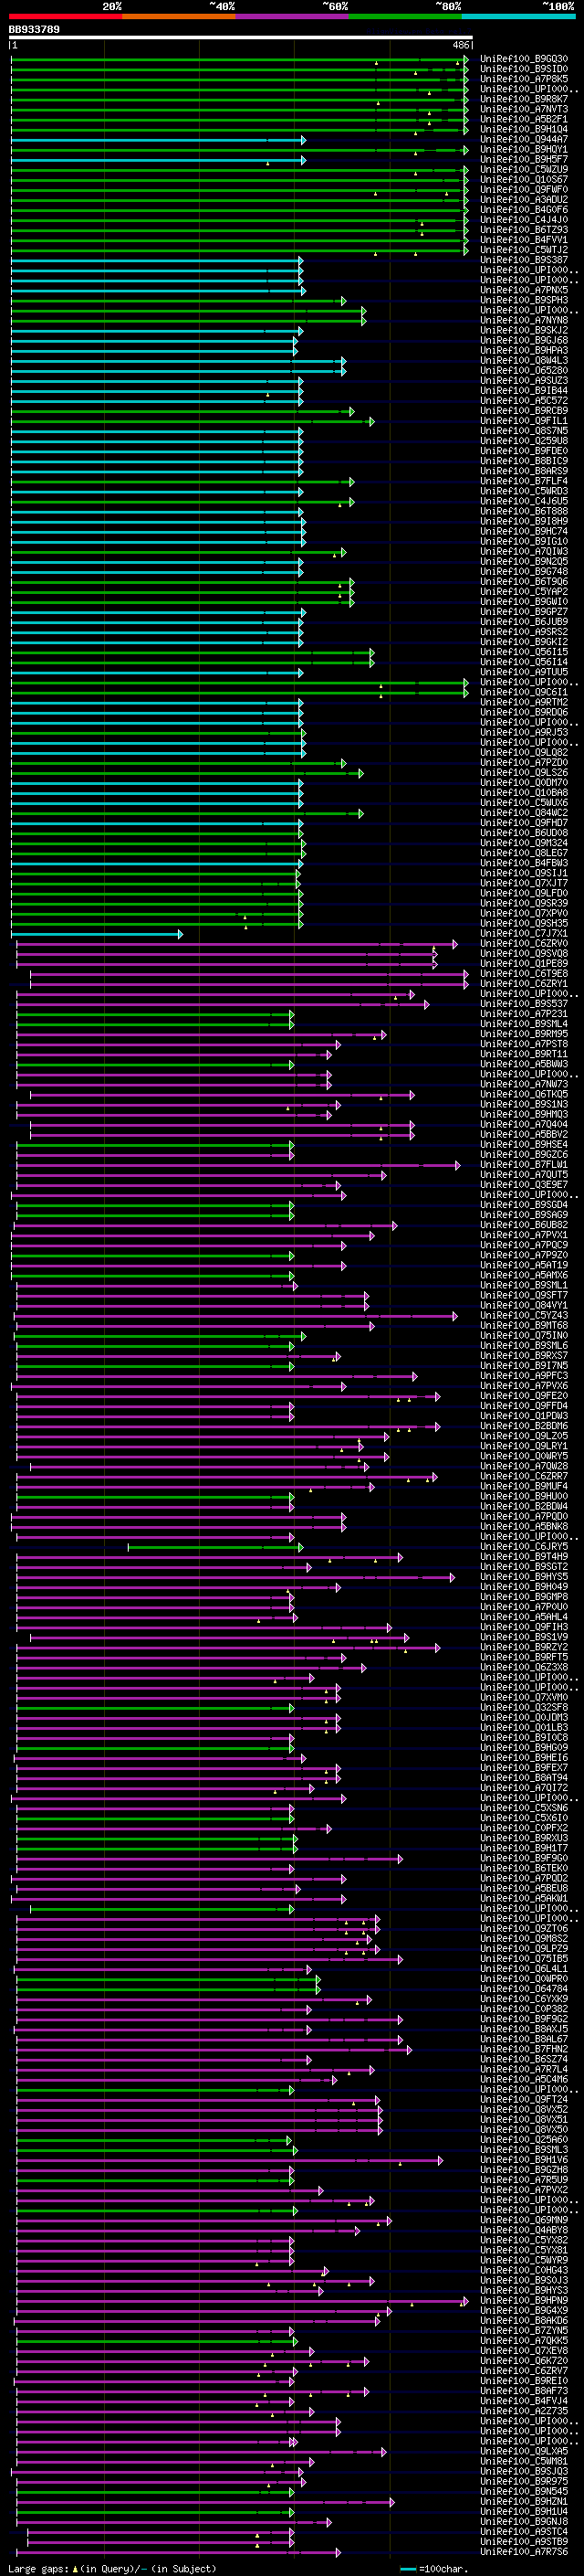The image size is (584, 2576).
Task: Select hit label UniRef100_B9S537
Action: [x=524, y=1003]
